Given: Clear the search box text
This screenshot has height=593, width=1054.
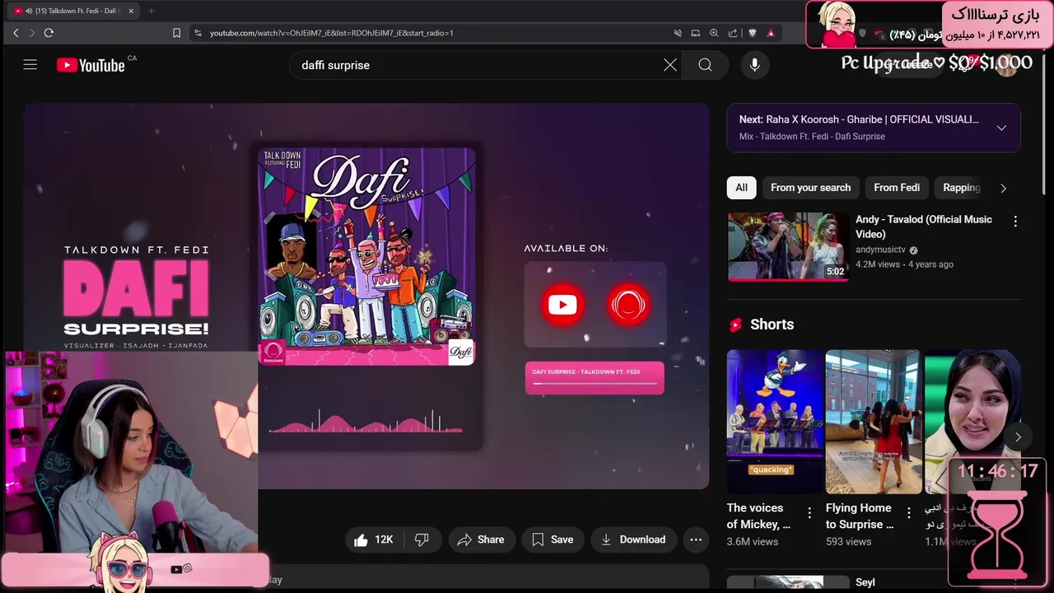Looking at the screenshot, I should coord(670,65).
